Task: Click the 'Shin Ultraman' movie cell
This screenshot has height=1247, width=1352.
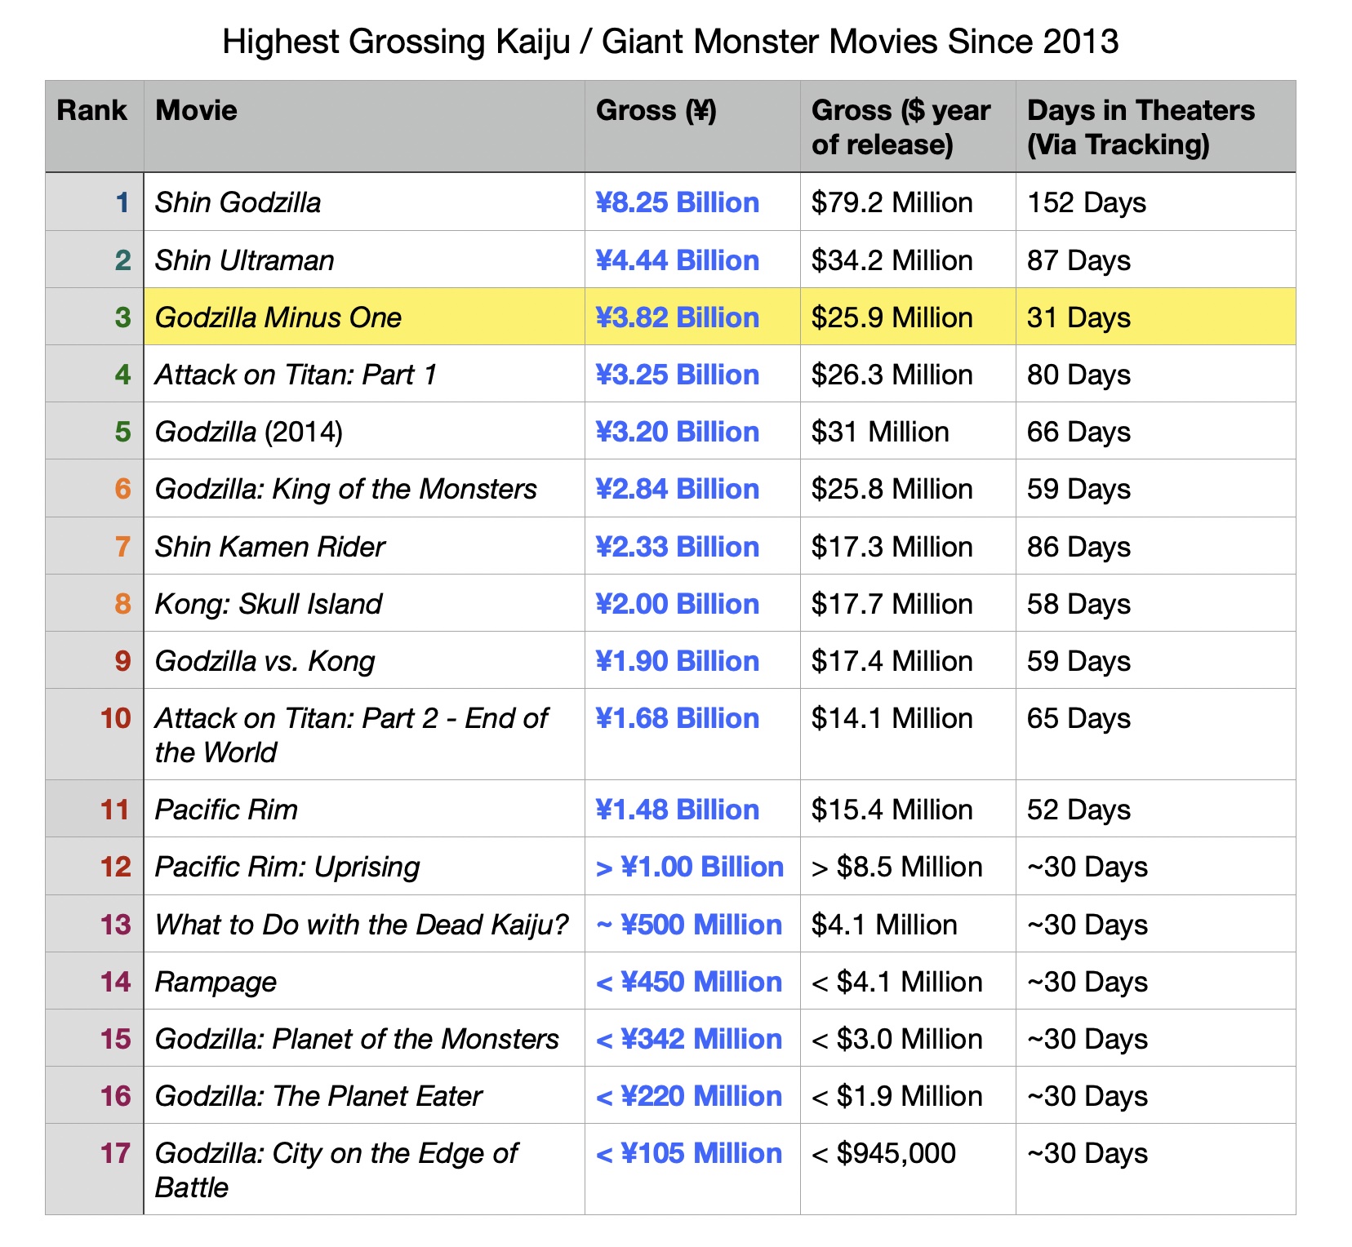Action: point(364,260)
